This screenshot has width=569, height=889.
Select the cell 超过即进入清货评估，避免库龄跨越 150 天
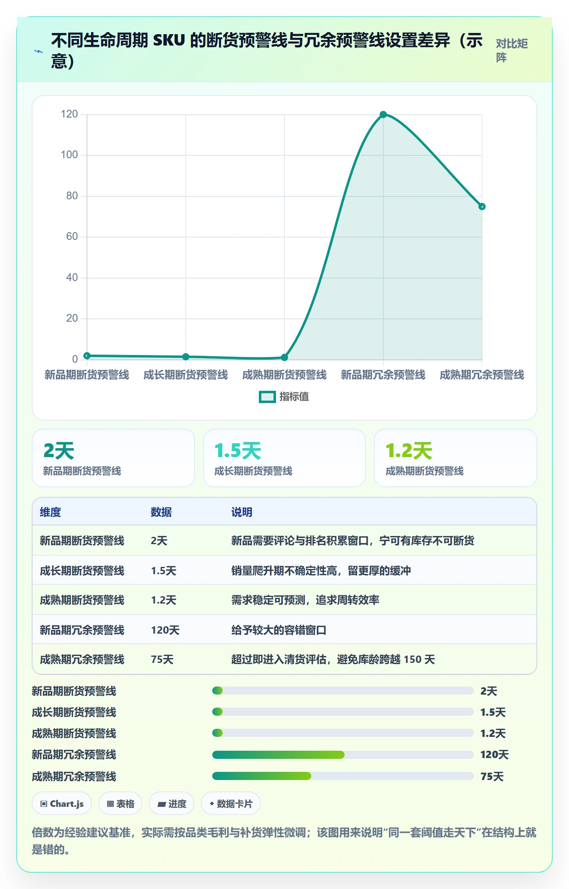[333, 659]
